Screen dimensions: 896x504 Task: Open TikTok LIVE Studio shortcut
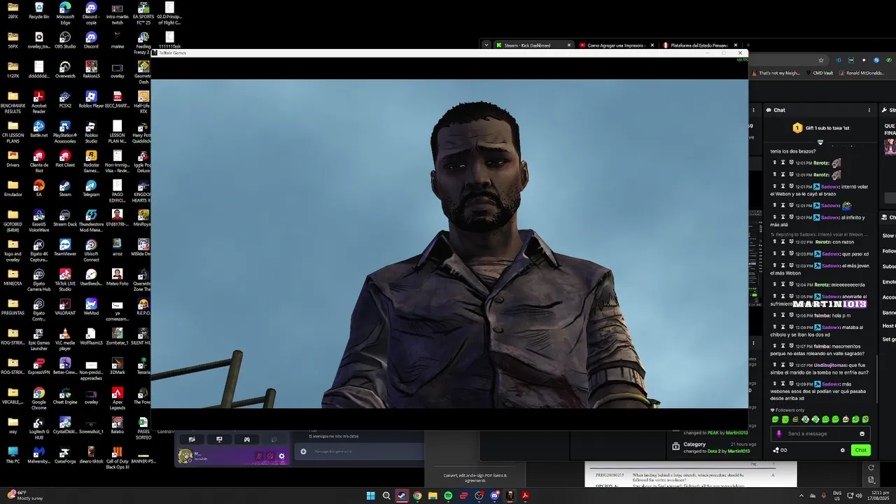(x=65, y=279)
